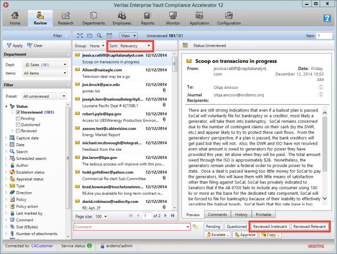The height and width of the screenshot is (254, 337).
Task: Collapse the Status tree node
Action: pyautogui.click(x=6, y=106)
